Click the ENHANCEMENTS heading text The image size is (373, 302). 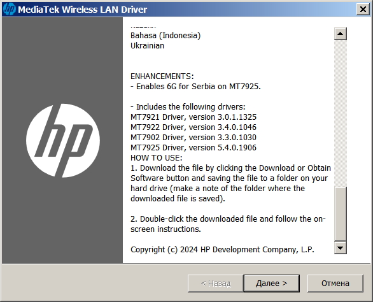point(162,76)
